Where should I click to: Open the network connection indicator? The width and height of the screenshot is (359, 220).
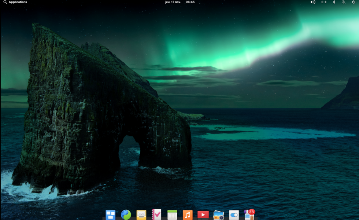pos(324,2)
